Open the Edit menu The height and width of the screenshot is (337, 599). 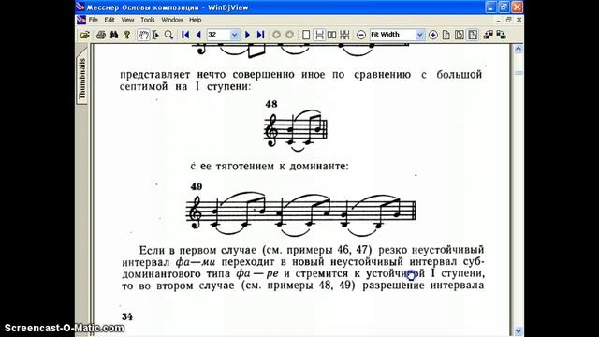click(x=110, y=20)
